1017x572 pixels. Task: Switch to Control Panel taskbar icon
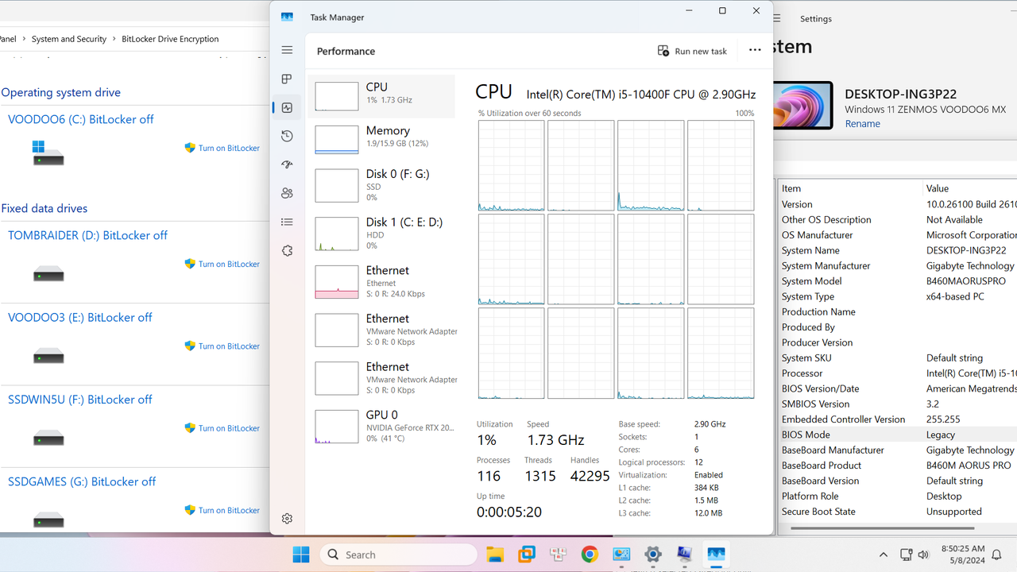(621, 555)
